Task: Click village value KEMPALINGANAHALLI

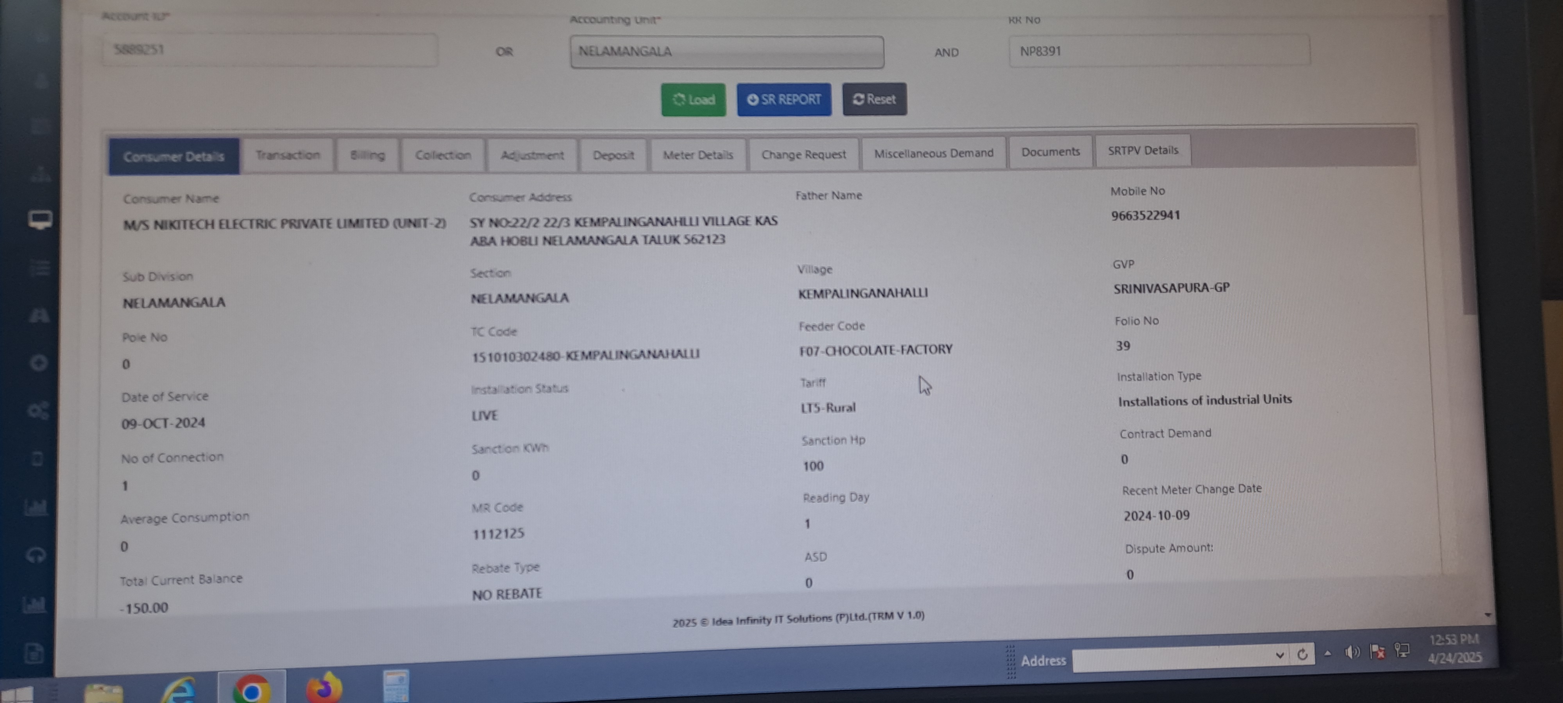Action: [863, 293]
